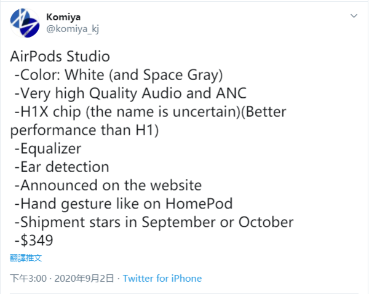The width and height of the screenshot is (369, 294).
Task: Click the 翻譯推文 translate tweet link
Action: pos(26,258)
